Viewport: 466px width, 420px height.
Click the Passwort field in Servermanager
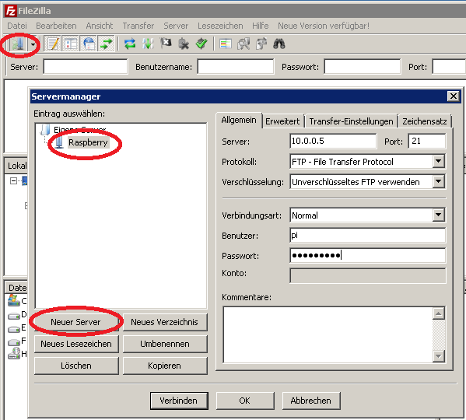coord(368,256)
